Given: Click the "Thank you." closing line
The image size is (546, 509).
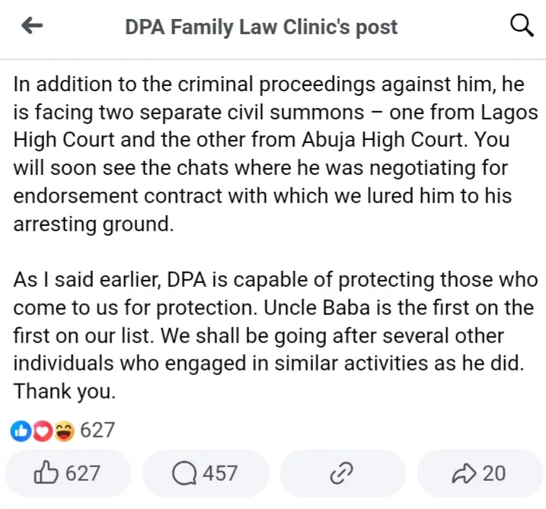Looking at the screenshot, I should (x=63, y=393).
